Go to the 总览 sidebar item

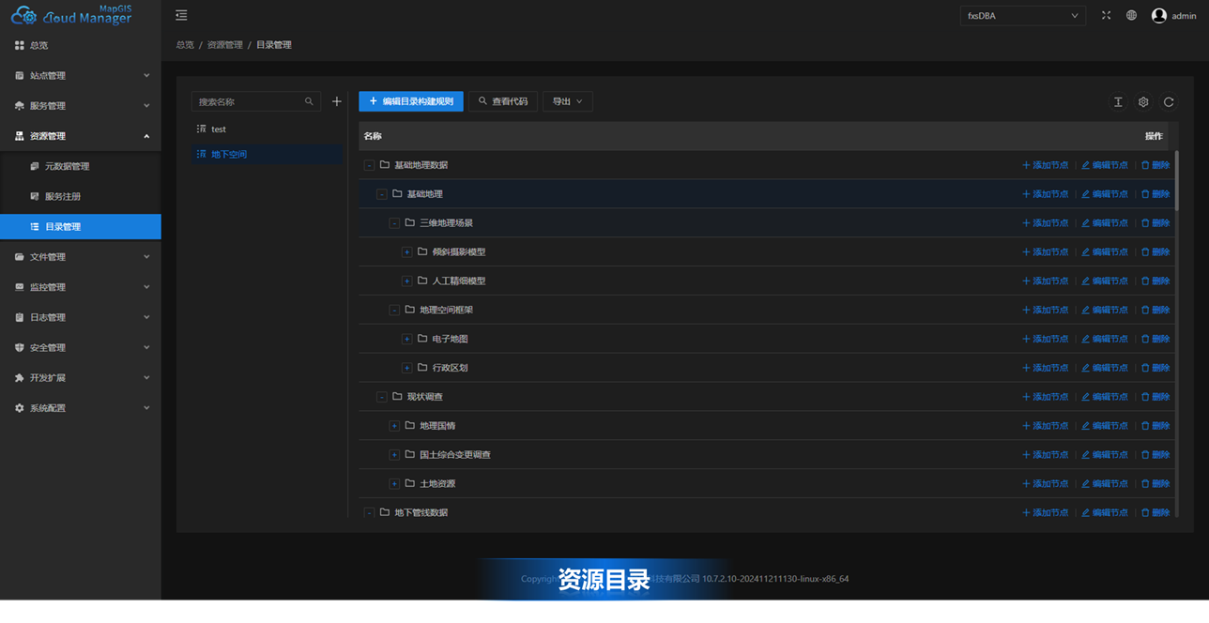[x=80, y=45]
